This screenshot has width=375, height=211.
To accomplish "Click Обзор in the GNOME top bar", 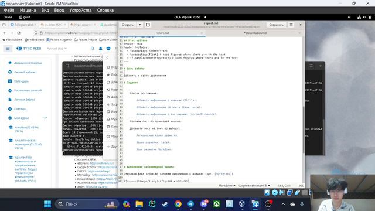I will click(8, 17).
